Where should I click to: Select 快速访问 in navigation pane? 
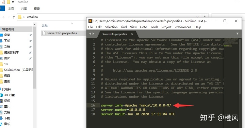pyautogui.click(x=8, y=29)
